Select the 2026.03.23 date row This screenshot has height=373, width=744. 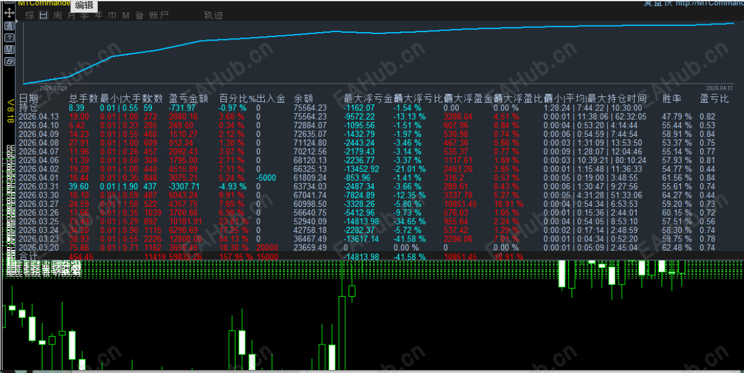click(39, 240)
